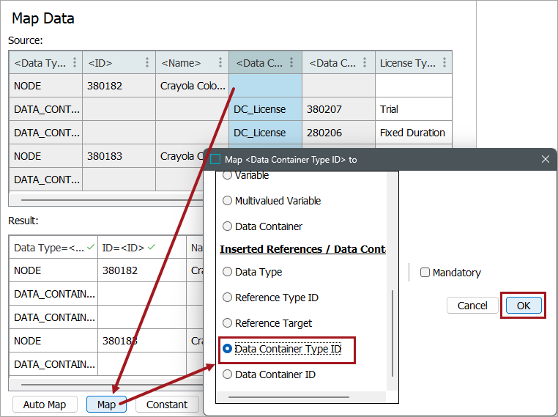
Task: Close the Map to dialog
Action: (x=546, y=159)
